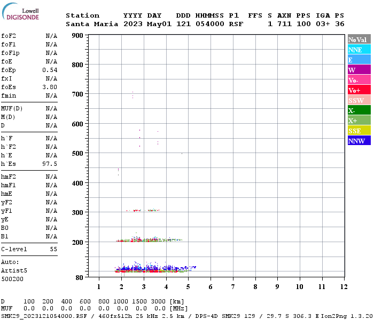Click the MUF(D) parameter label in left panel
374x320 pixels.
point(12,109)
